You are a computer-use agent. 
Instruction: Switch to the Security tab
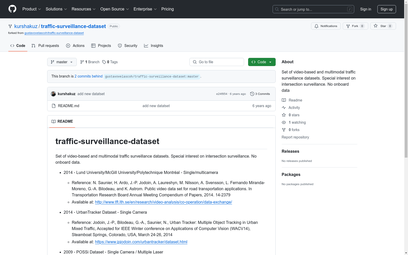tap(128, 46)
